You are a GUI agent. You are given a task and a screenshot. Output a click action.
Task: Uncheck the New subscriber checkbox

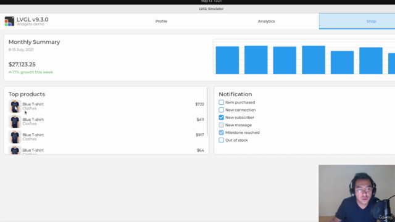point(221,118)
